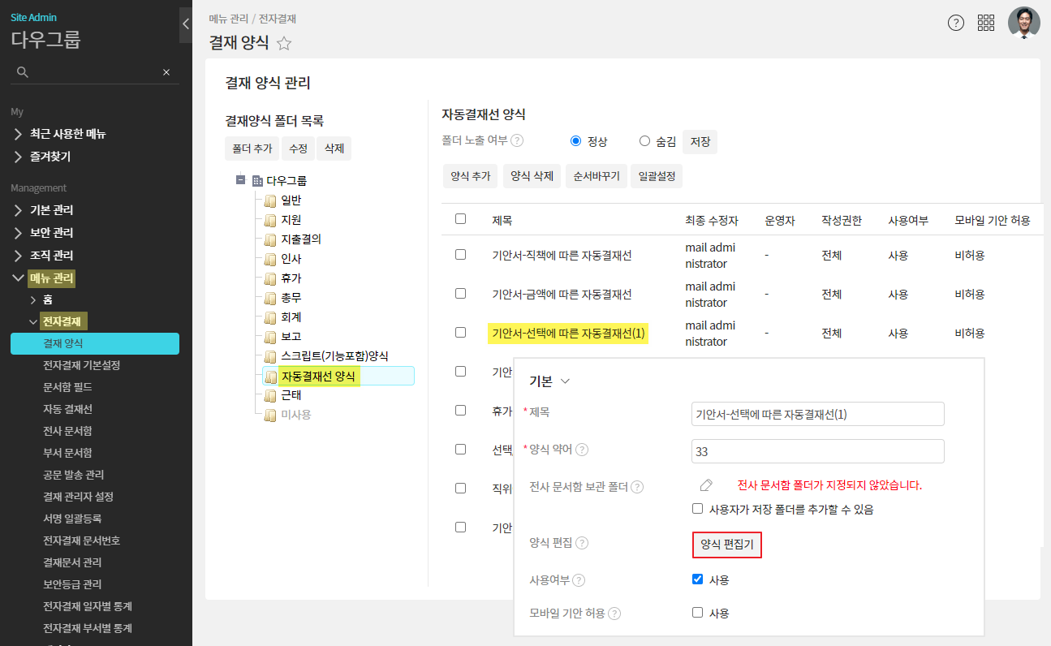Select 전자결재 문서번호 sidebar item
This screenshot has height=646, width=1051.
point(81,540)
